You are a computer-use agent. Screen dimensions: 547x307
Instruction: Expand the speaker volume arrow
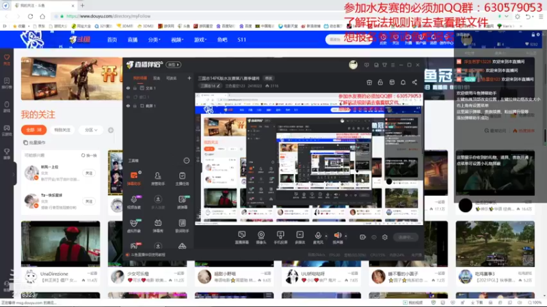346,236
